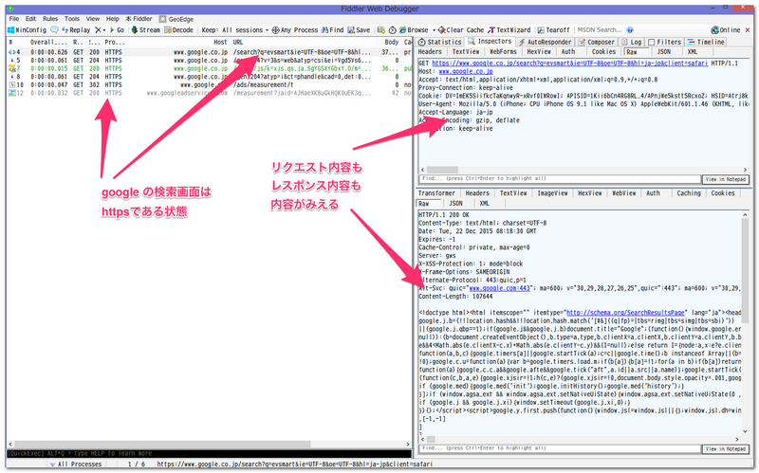Clear the browser cache
The height and width of the screenshot is (473, 759).
(x=461, y=30)
